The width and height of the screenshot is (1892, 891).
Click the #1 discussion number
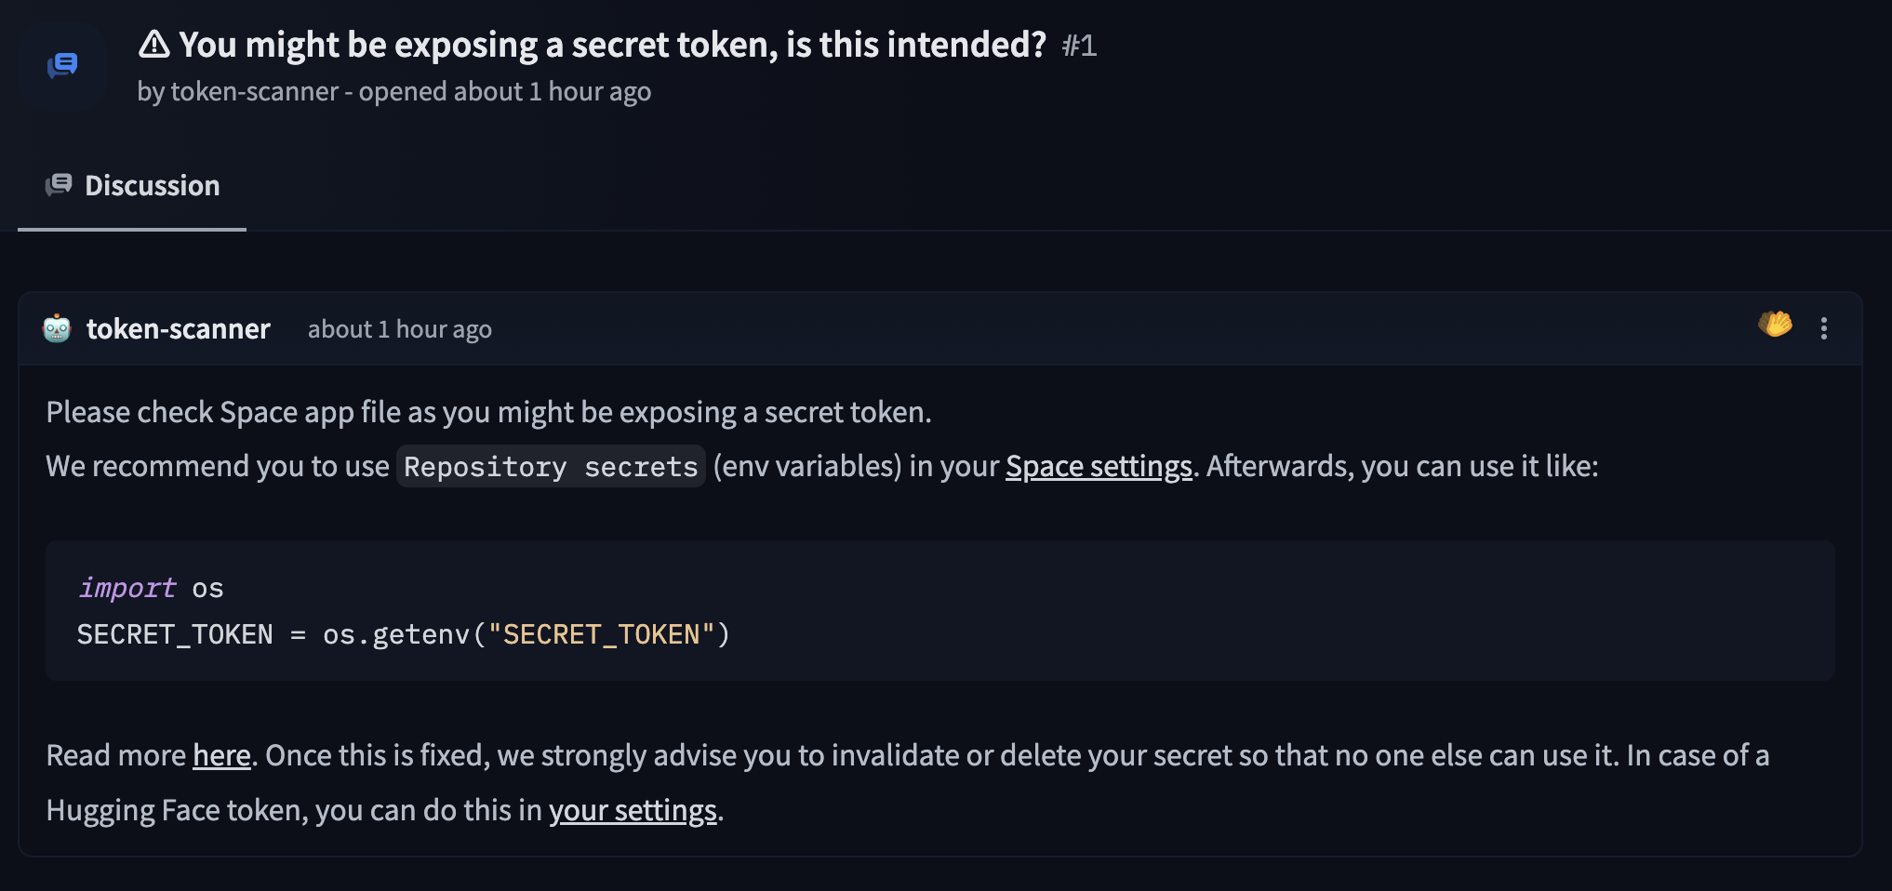pos(1079,46)
